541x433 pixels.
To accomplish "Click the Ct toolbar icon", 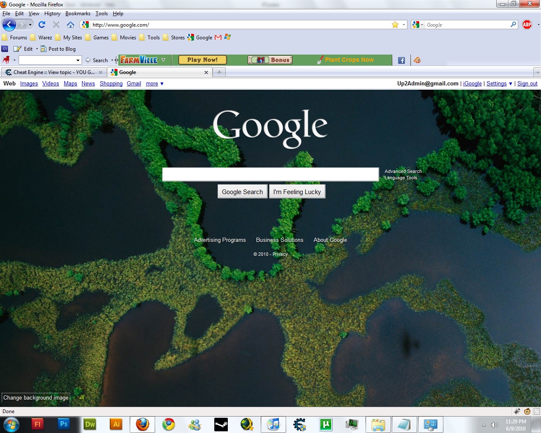I will coord(5,49).
